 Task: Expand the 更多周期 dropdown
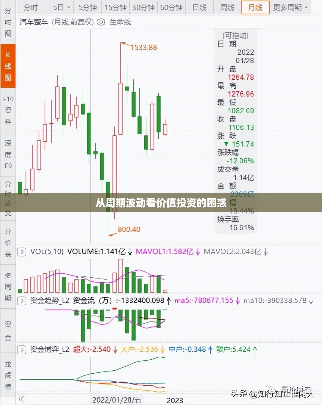(290, 7)
